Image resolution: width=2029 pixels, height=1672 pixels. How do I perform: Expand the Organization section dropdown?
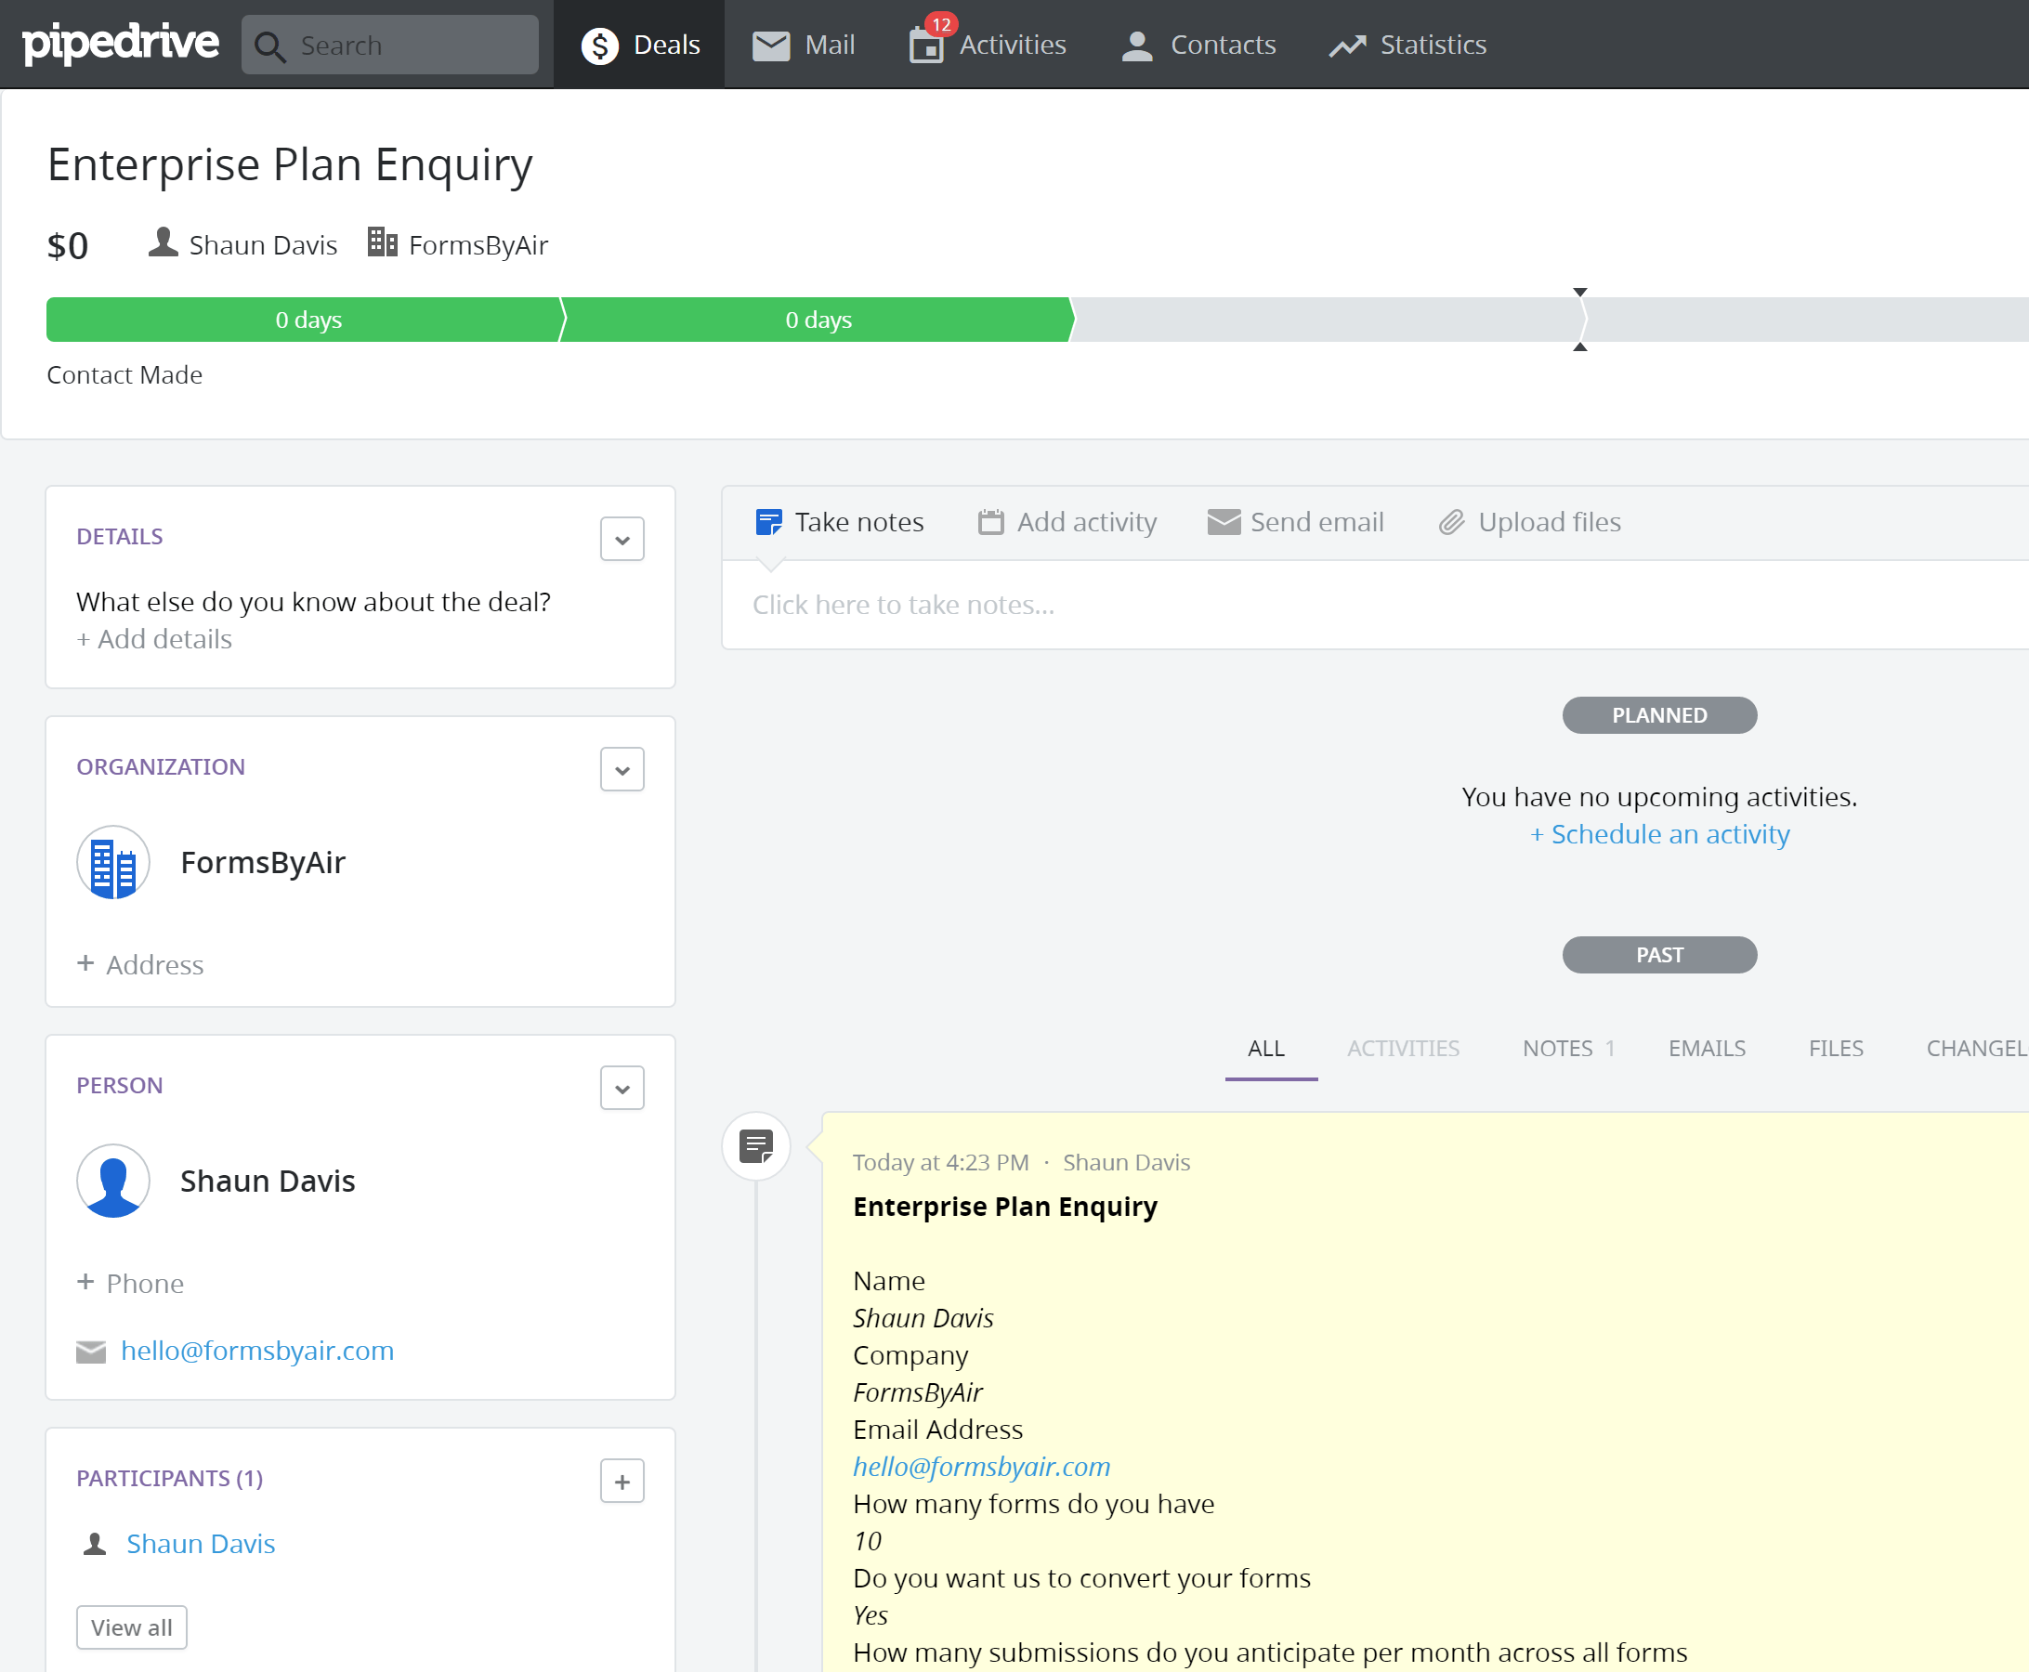[x=622, y=769]
